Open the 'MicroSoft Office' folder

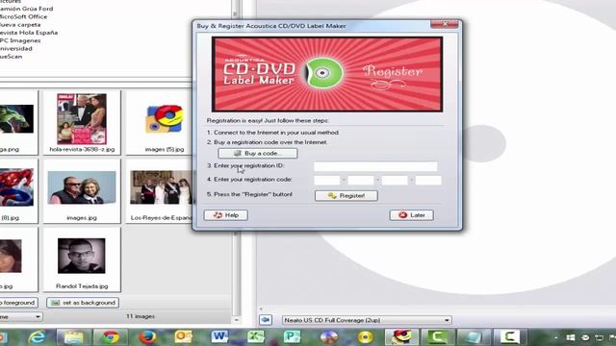point(23,16)
